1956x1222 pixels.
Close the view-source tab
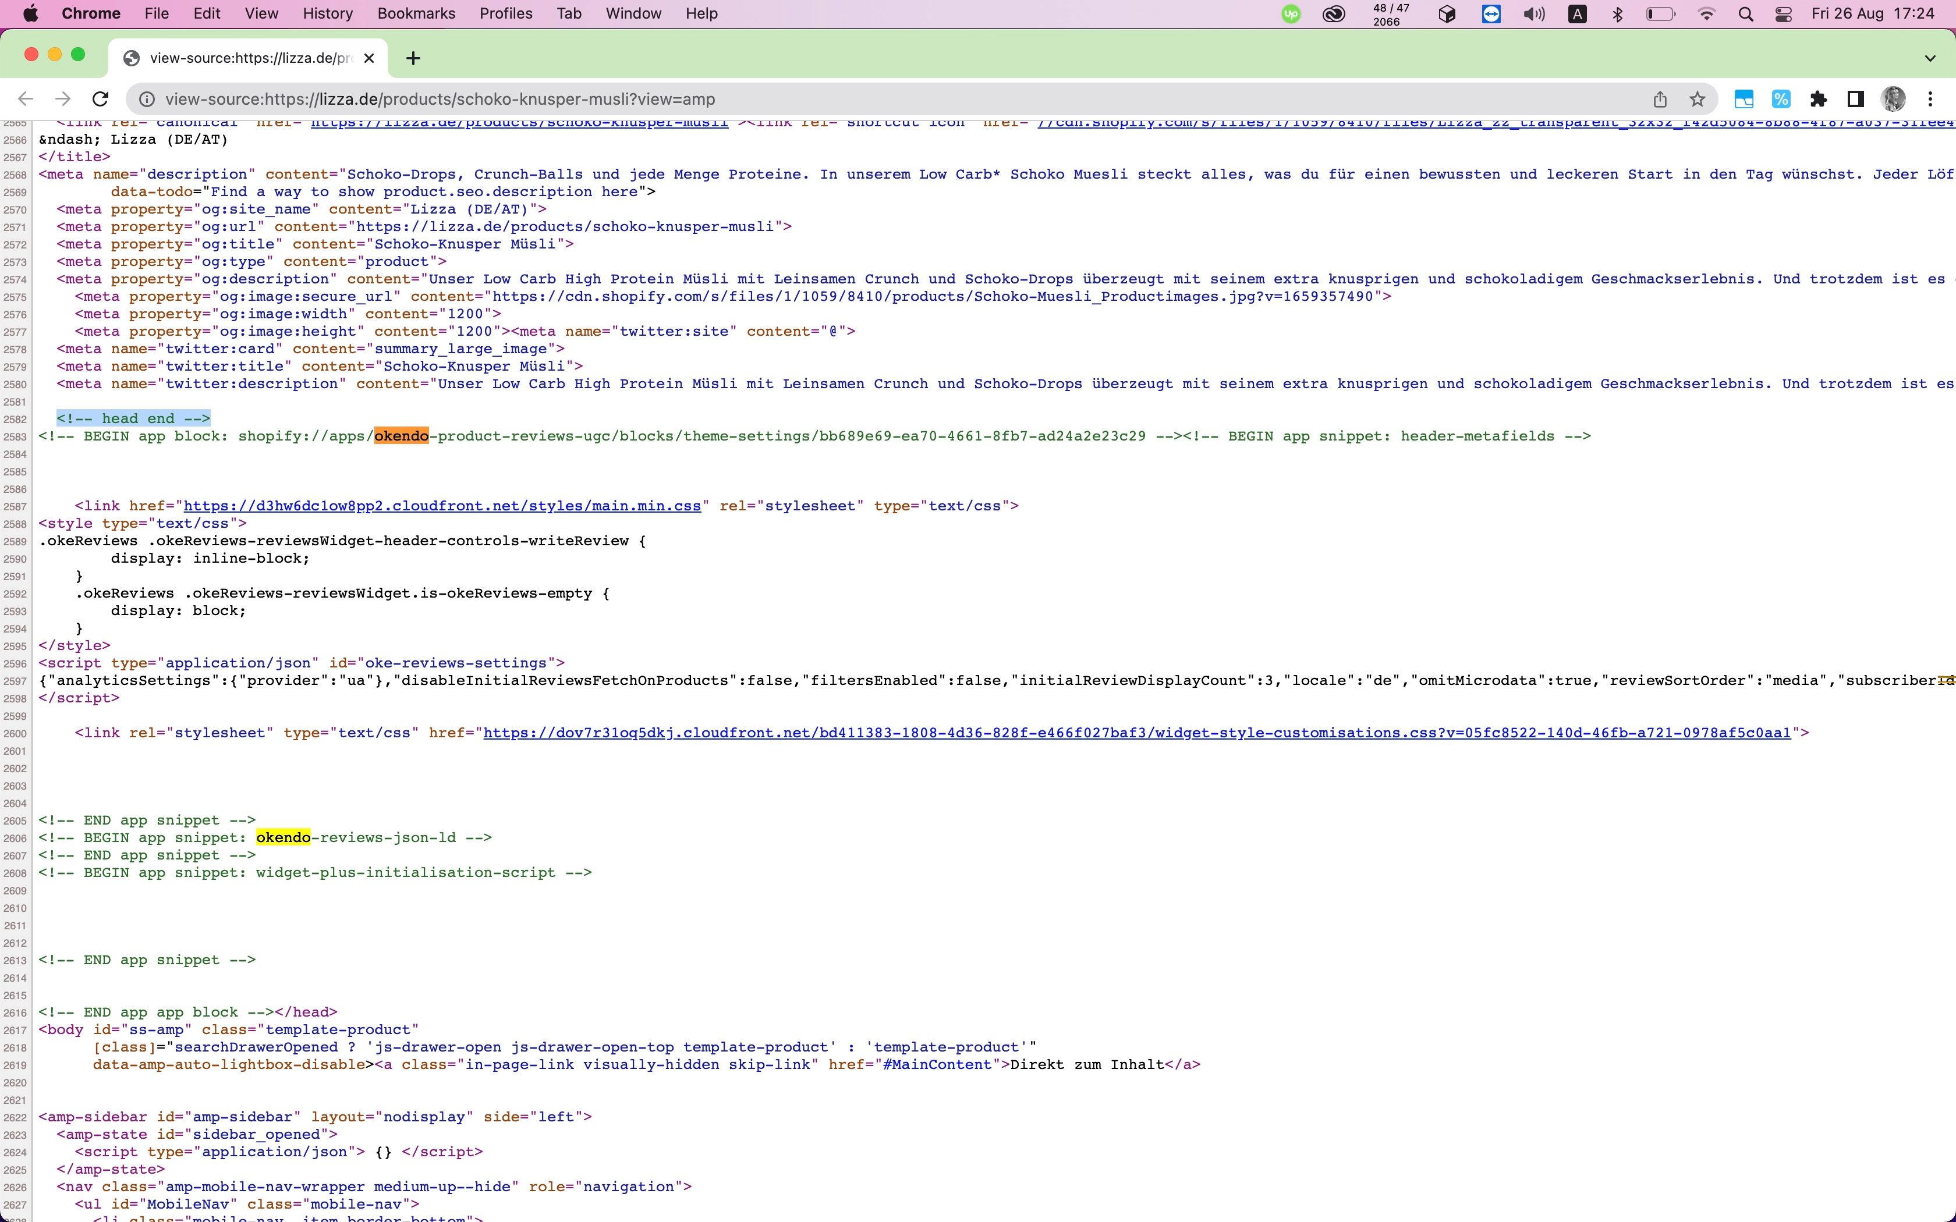point(368,58)
